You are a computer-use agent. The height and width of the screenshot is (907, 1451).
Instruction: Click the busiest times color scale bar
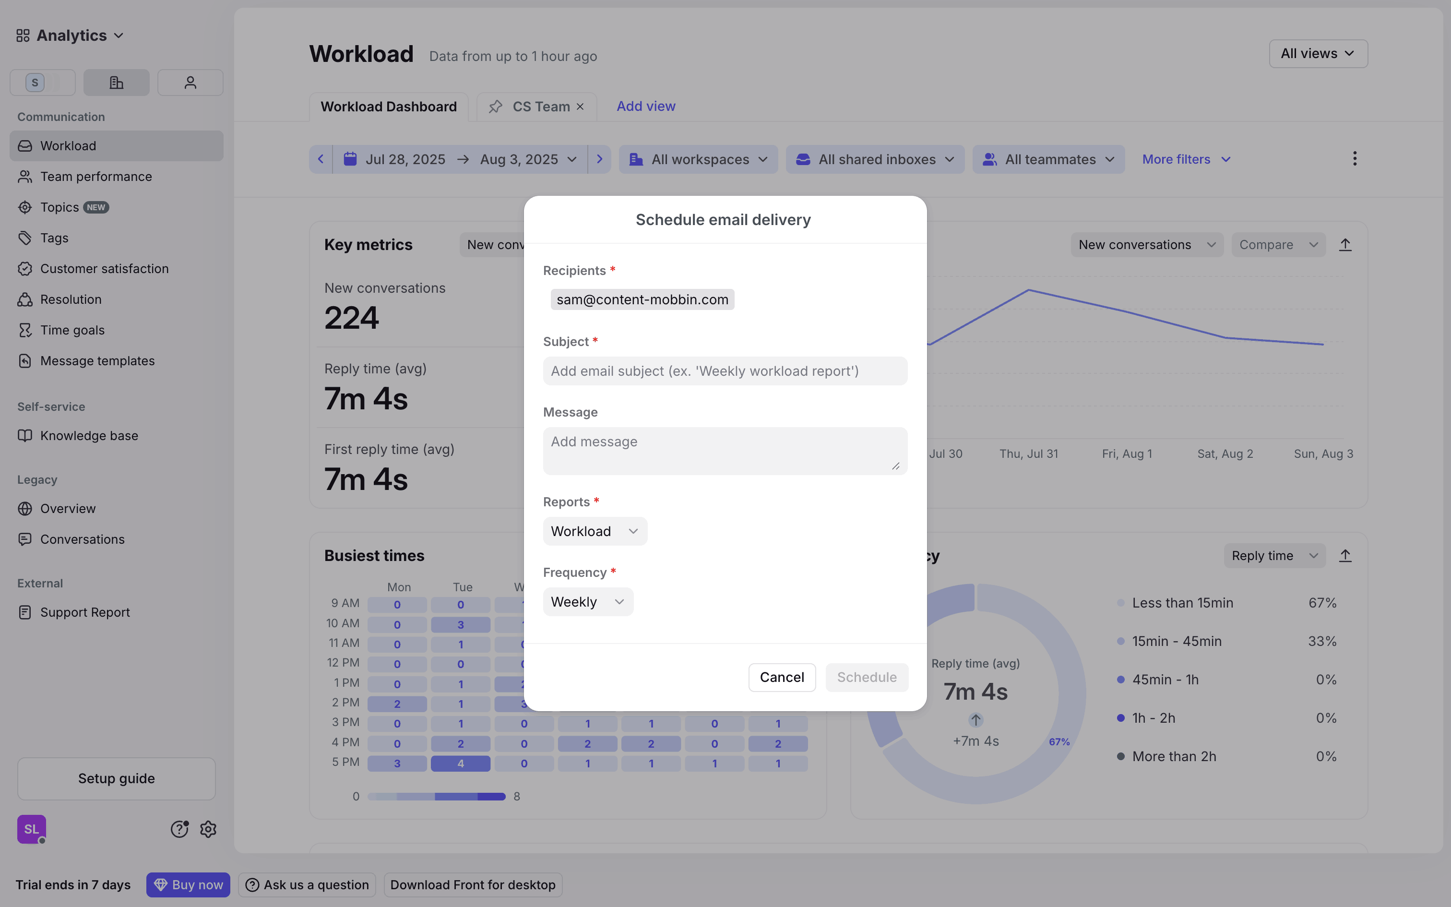point(437,796)
